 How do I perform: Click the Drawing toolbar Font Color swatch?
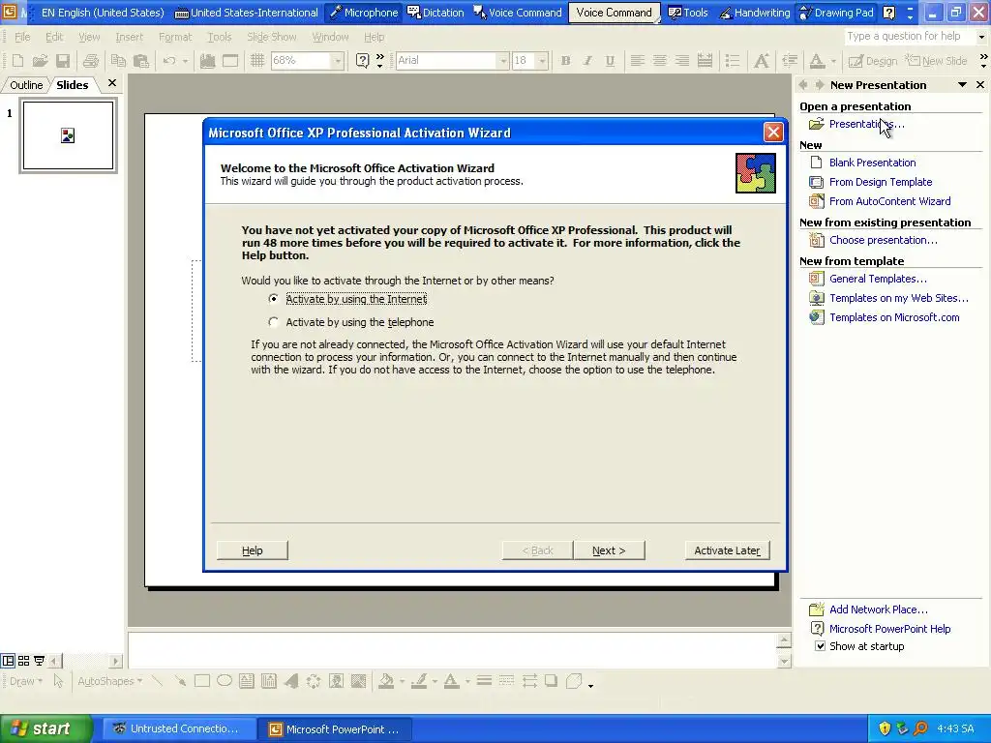pos(451,681)
